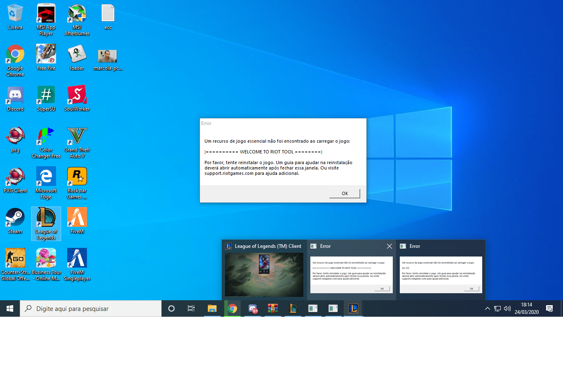Viewport: 563px width, 386px height.
Task: Select the FiveM Singleplayer desktop shortcut
Action: point(77,265)
